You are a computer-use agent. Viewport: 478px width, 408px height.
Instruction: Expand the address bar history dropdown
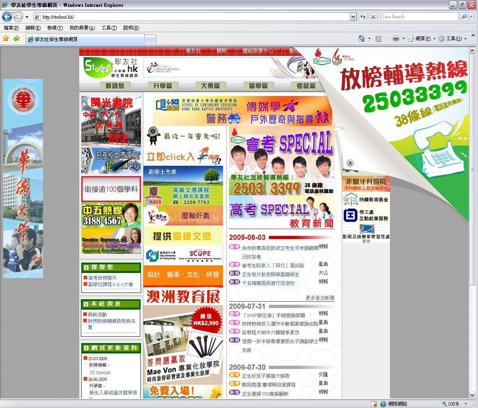tap(353, 17)
